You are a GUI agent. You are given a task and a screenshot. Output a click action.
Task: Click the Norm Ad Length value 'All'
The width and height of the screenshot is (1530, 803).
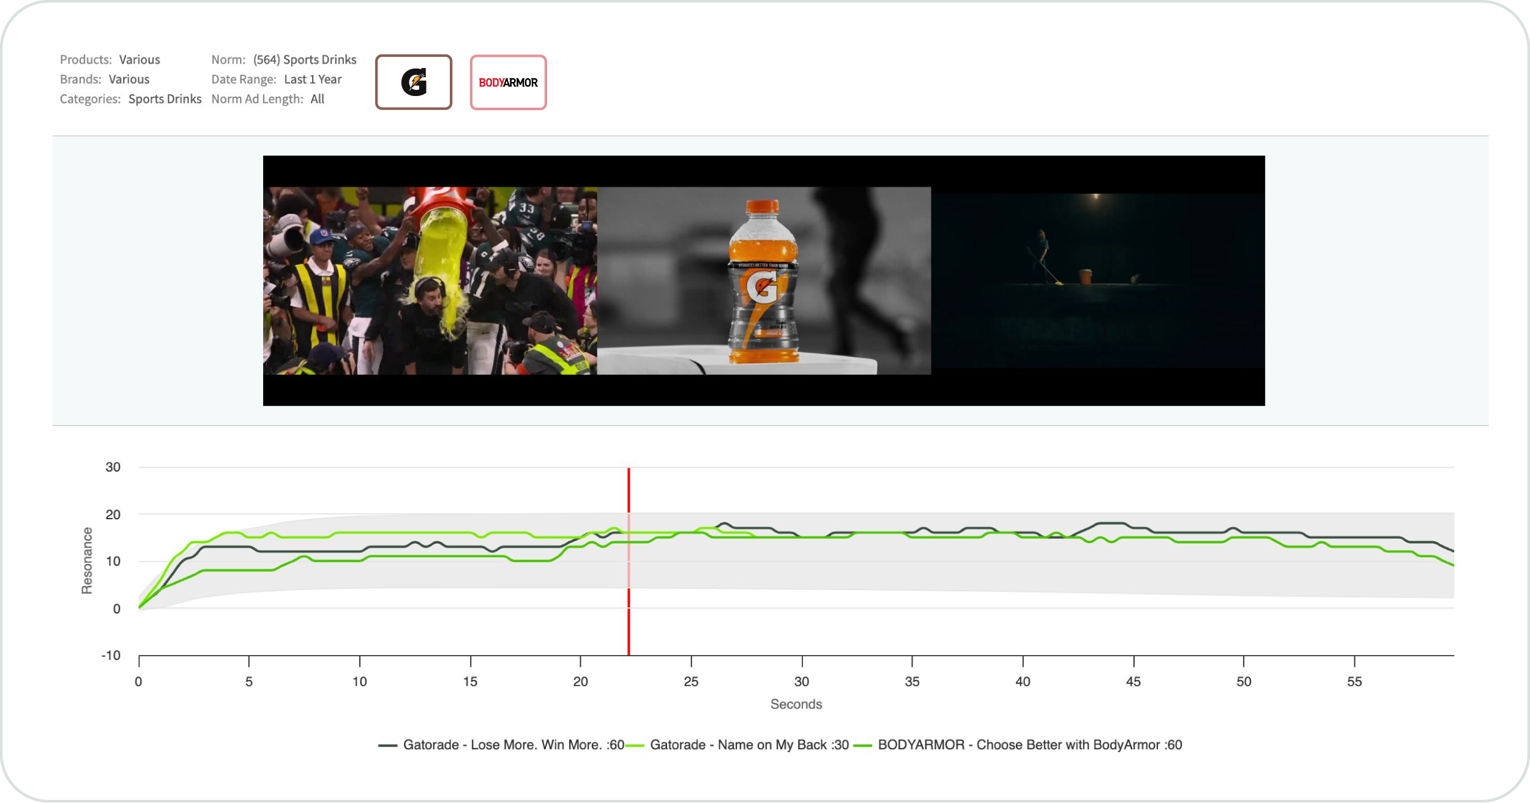point(318,98)
